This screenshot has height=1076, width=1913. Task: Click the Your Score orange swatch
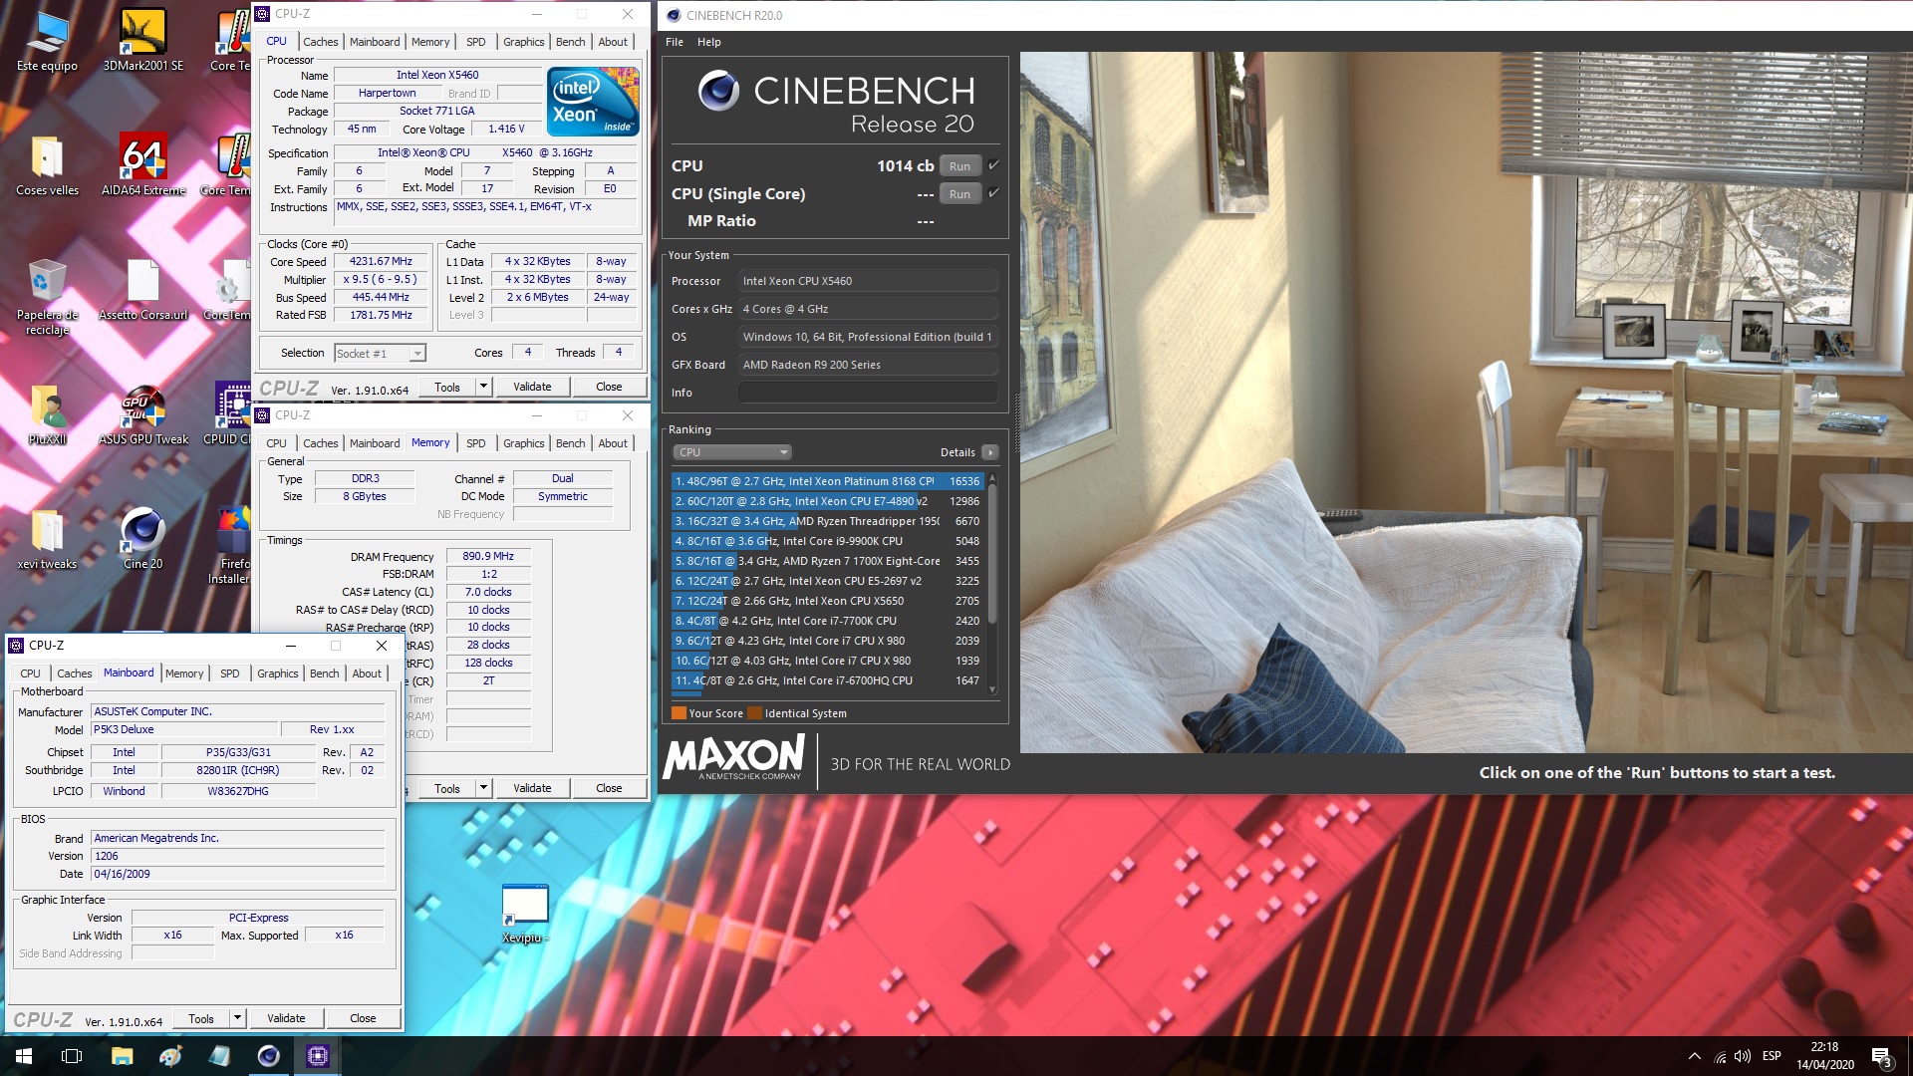pyautogui.click(x=679, y=713)
